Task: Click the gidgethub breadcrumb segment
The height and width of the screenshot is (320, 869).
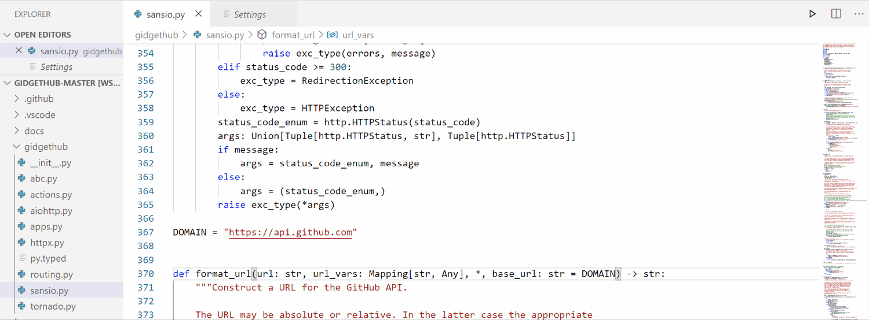Action: pyautogui.click(x=156, y=35)
